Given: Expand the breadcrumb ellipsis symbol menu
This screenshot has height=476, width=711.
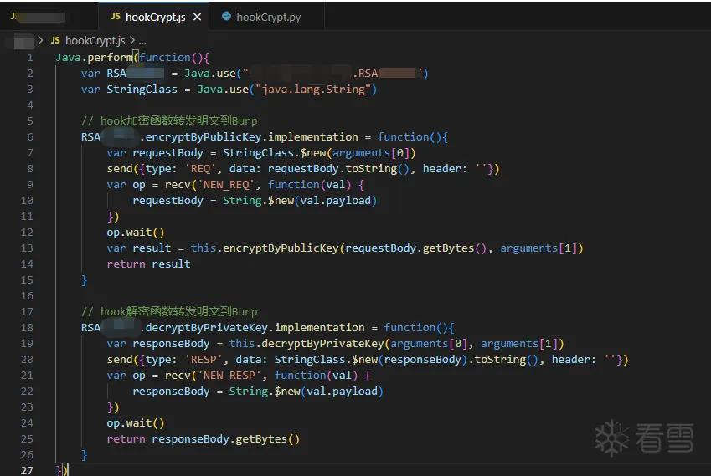Looking at the screenshot, I should (142, 41).
